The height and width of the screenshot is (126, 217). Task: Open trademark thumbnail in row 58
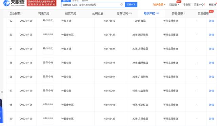[48, 105]
